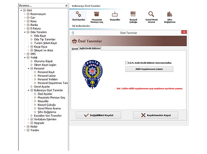Click the Otel root node icon
This screenshot has height=154, width=207.
24,11
